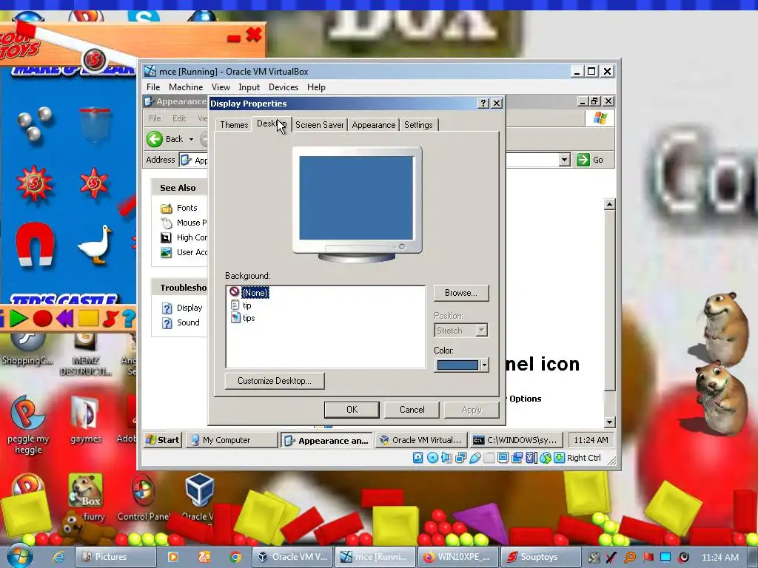Click the Internet Explorer icon in host taskbar
Screen dimensions: 758x568
[58, 557]
